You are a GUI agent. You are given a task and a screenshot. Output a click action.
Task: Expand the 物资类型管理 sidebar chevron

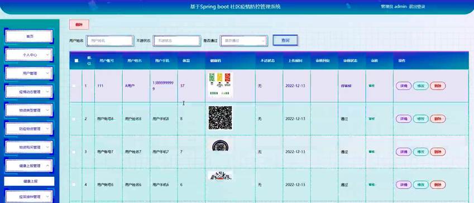(47, 110)
